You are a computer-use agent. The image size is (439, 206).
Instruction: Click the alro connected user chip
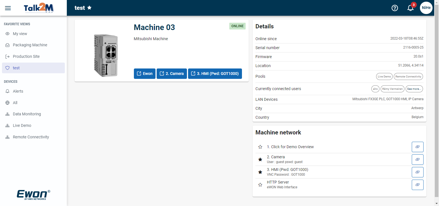375,89
